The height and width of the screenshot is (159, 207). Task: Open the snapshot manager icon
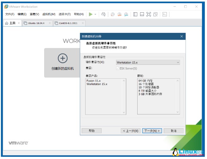126,14
